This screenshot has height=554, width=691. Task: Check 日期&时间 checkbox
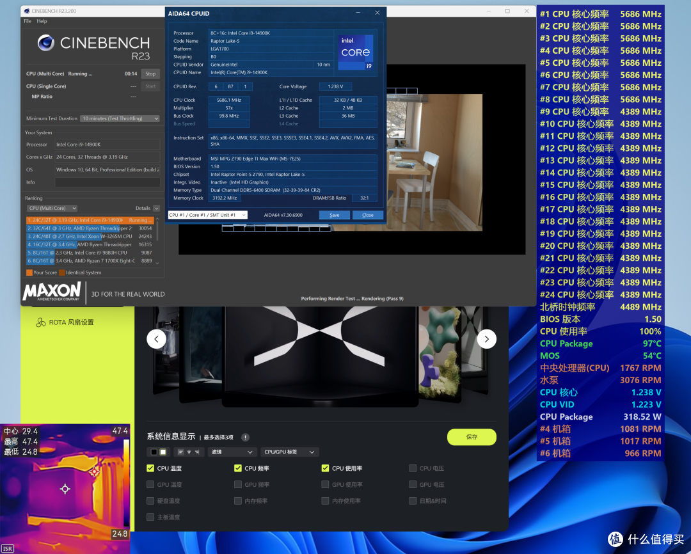point(413,501)
